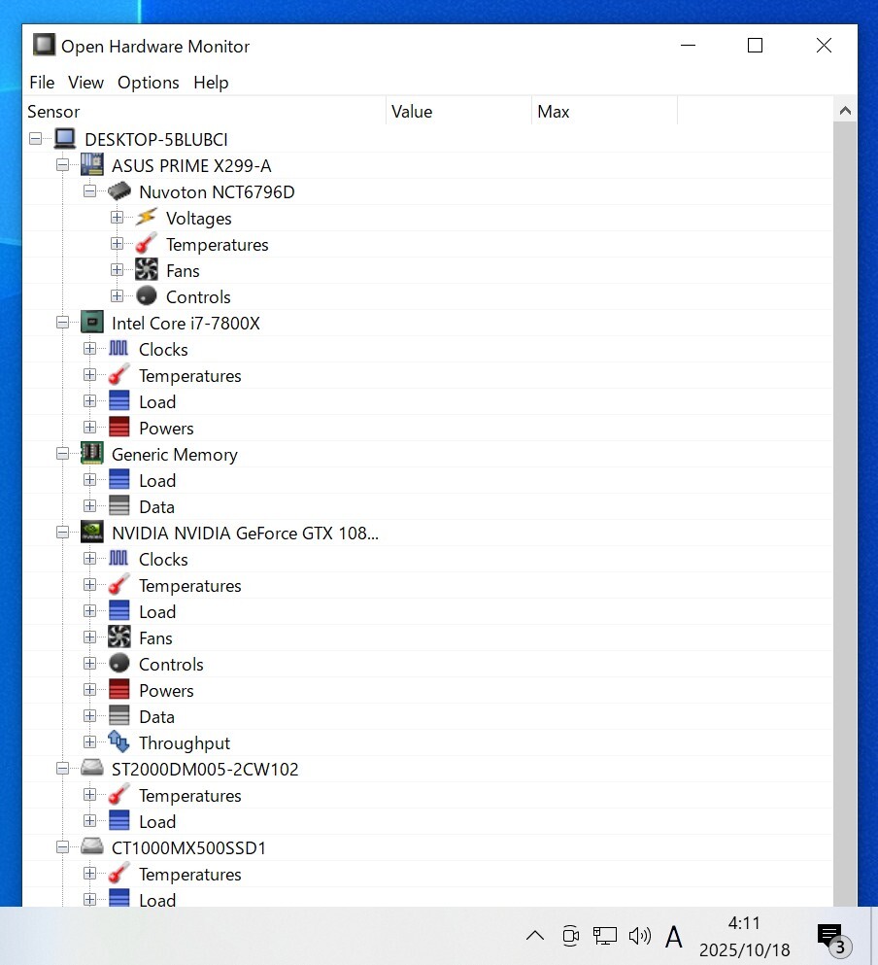The width and height of the screenshot is (878, 965).
Task: Click the Nuvoton NCT6796D chip icon
Action: (x=119, y=191)
